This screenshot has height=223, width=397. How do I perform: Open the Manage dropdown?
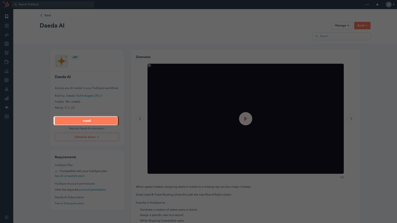(342, 26)
